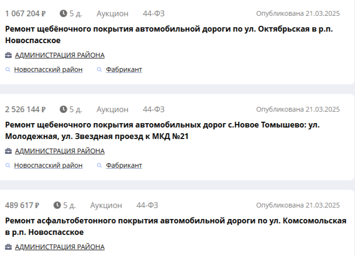The height and width of the screenshot is (256, 355).
Task: Click briefcase icon in the Новое Томышево tender card
Action: pos(9,151)
